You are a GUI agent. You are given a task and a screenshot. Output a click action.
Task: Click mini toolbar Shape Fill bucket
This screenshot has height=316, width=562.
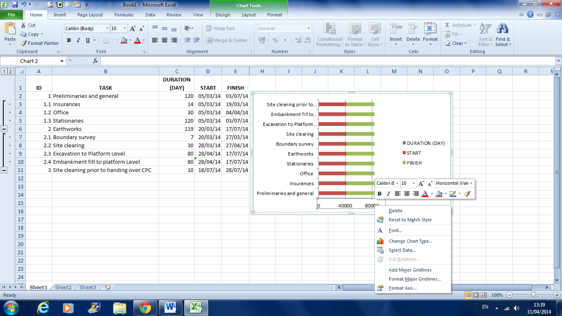(439, 193)
